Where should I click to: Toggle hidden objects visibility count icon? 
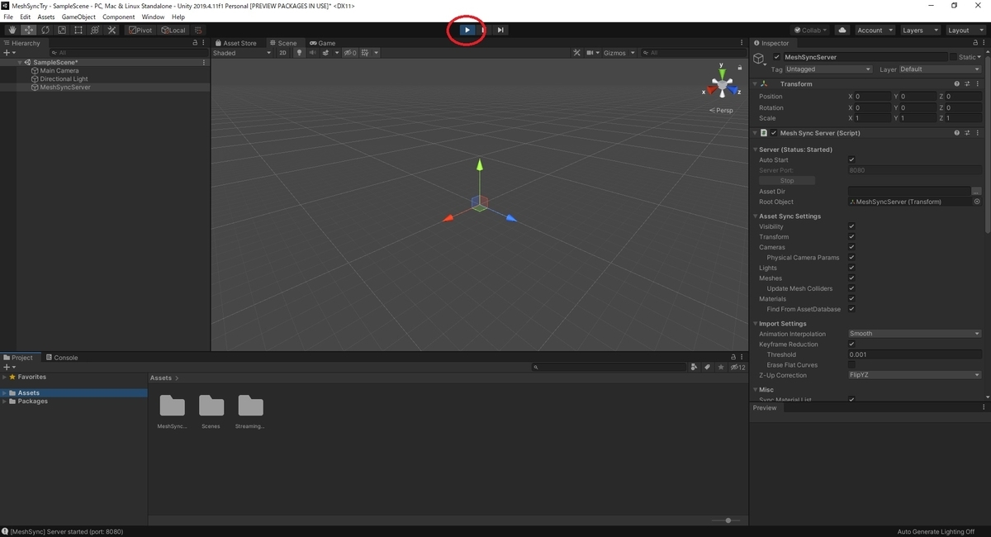[350, 53]
